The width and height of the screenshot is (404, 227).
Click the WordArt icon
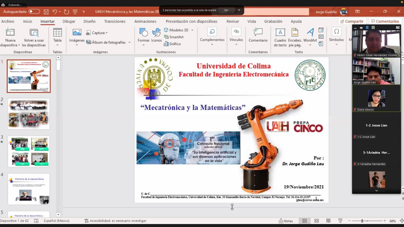310,32
